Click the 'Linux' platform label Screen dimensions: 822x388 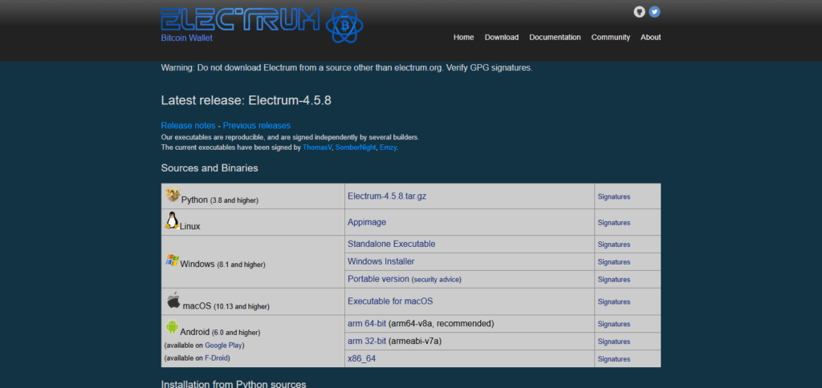tap(189, 227)
